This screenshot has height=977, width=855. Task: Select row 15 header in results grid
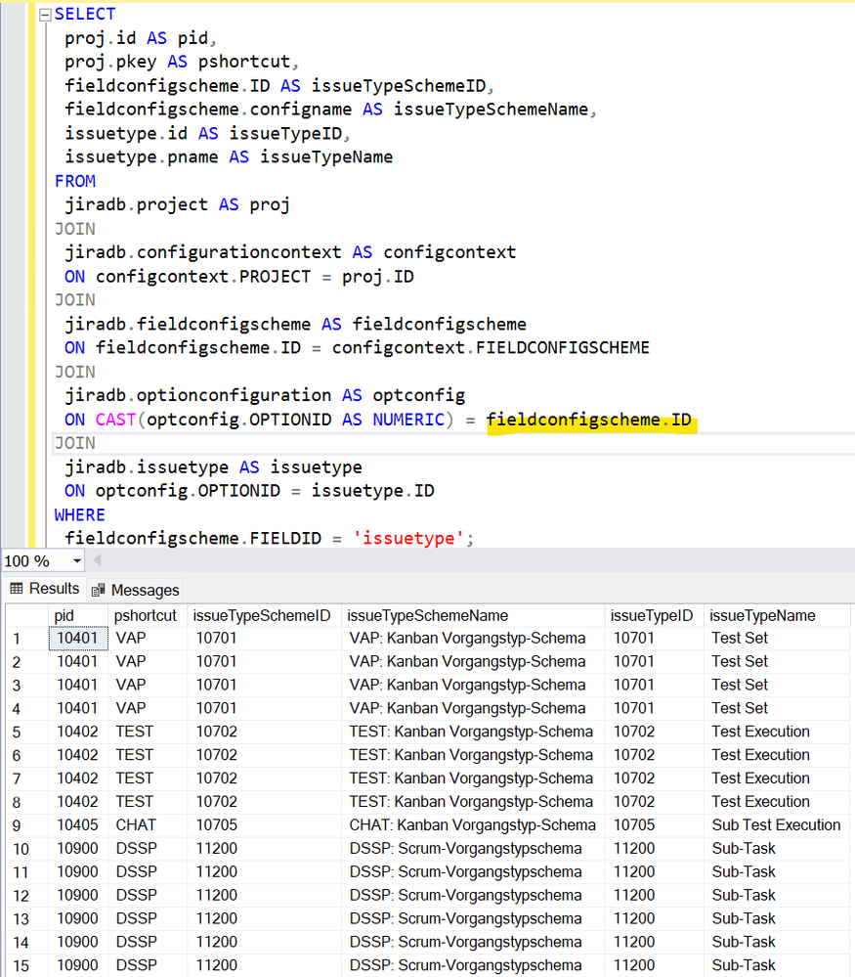pyautogui.click(x=26, y=966)
